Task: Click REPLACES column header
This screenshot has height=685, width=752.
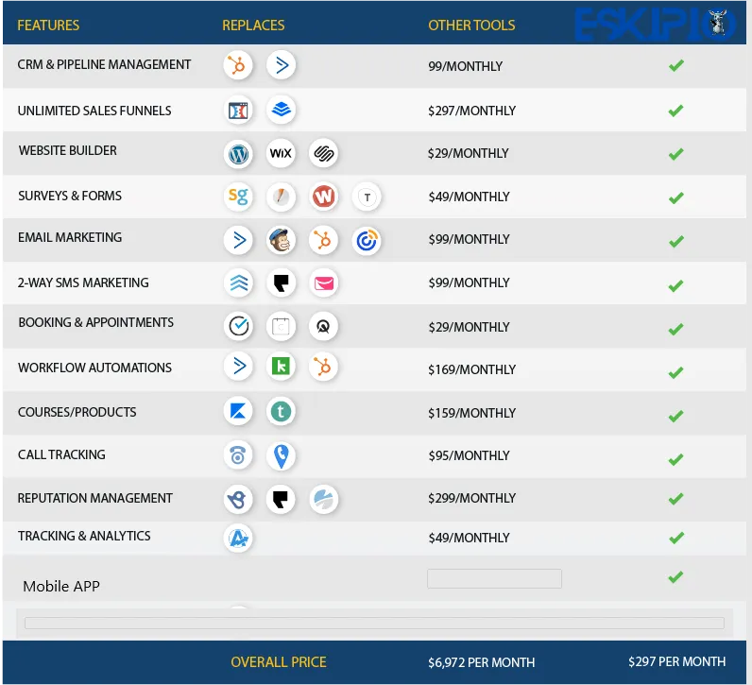Action: [253, 25]
